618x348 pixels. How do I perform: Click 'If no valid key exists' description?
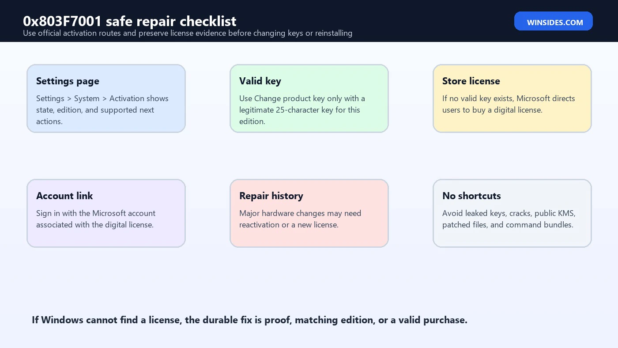point(509,104)
